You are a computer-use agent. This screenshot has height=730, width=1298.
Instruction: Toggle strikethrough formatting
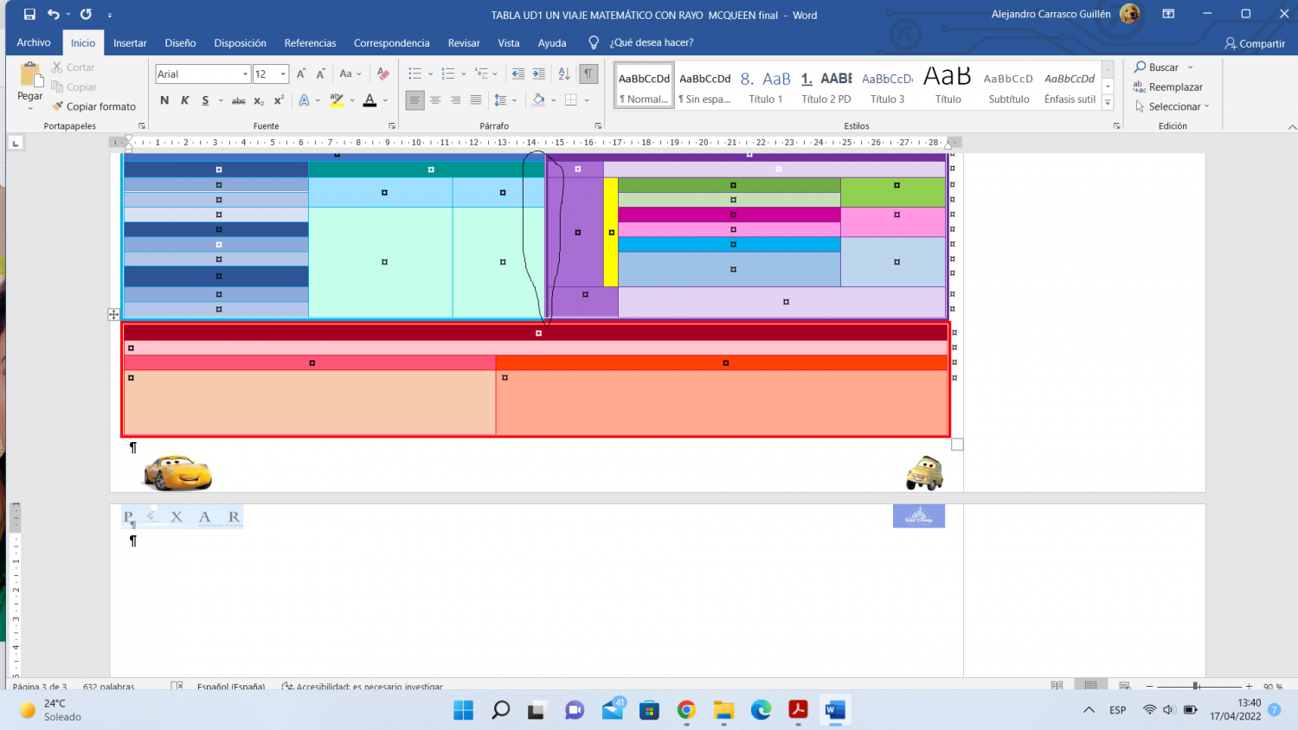click(239, 100)
